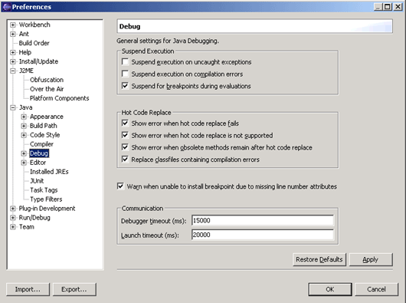
Task: Expand the Plug-in Development node
Action: (13, 209)
